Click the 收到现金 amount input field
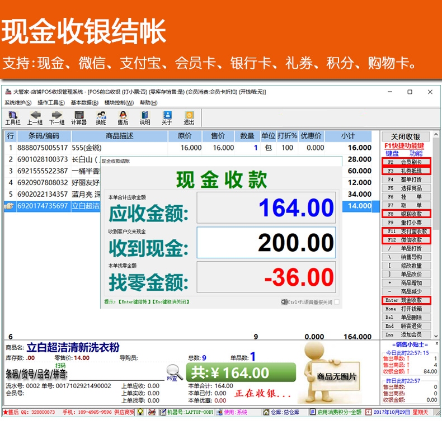 (x=266, y=242)
